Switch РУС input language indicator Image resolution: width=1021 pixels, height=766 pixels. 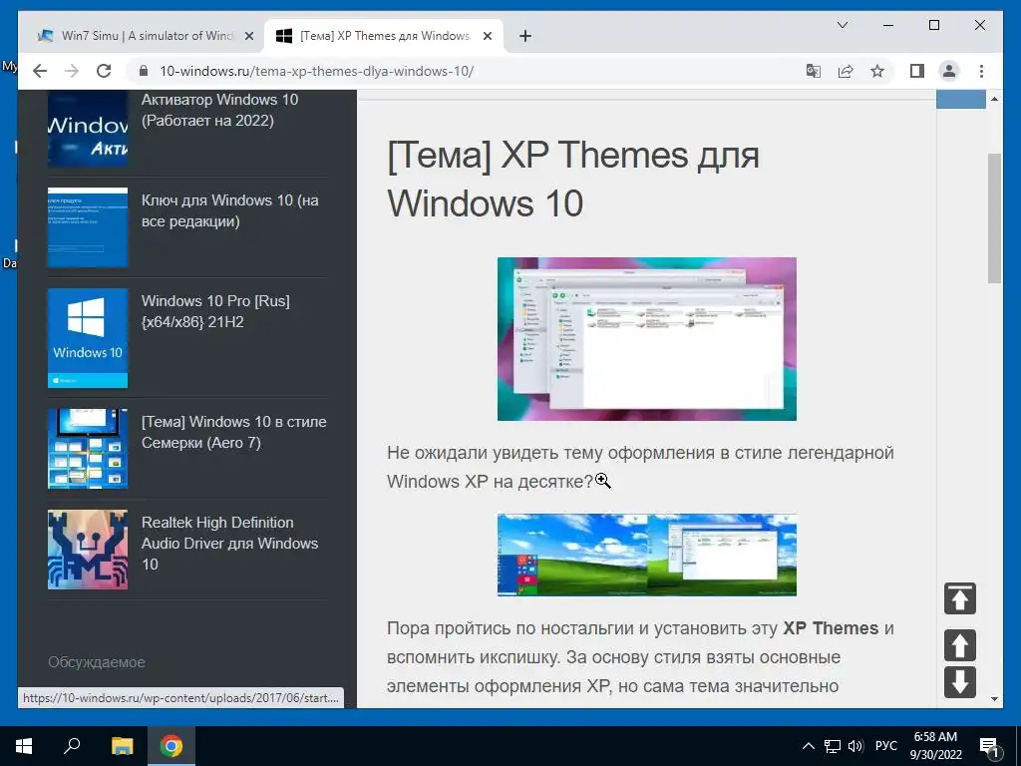point(886,746)
